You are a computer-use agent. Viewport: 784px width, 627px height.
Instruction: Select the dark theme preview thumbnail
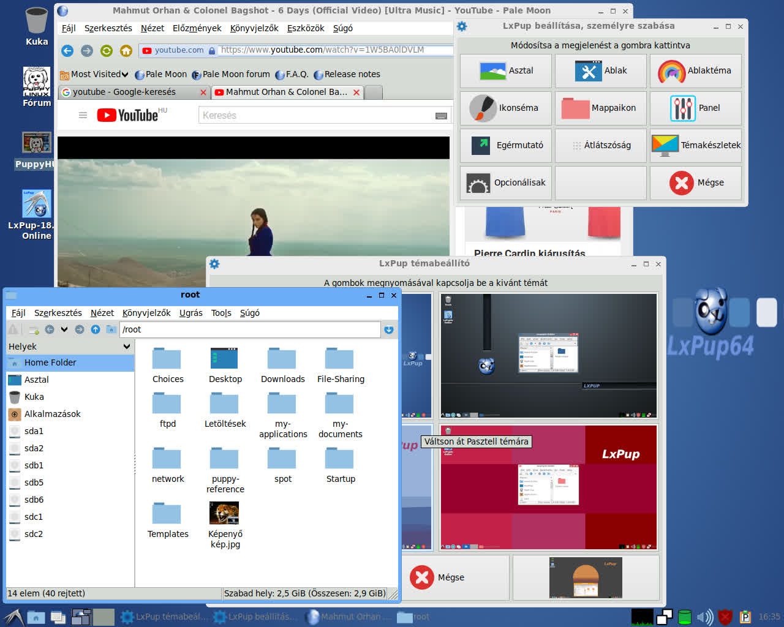pyautogui.click(x=549, y=356)
